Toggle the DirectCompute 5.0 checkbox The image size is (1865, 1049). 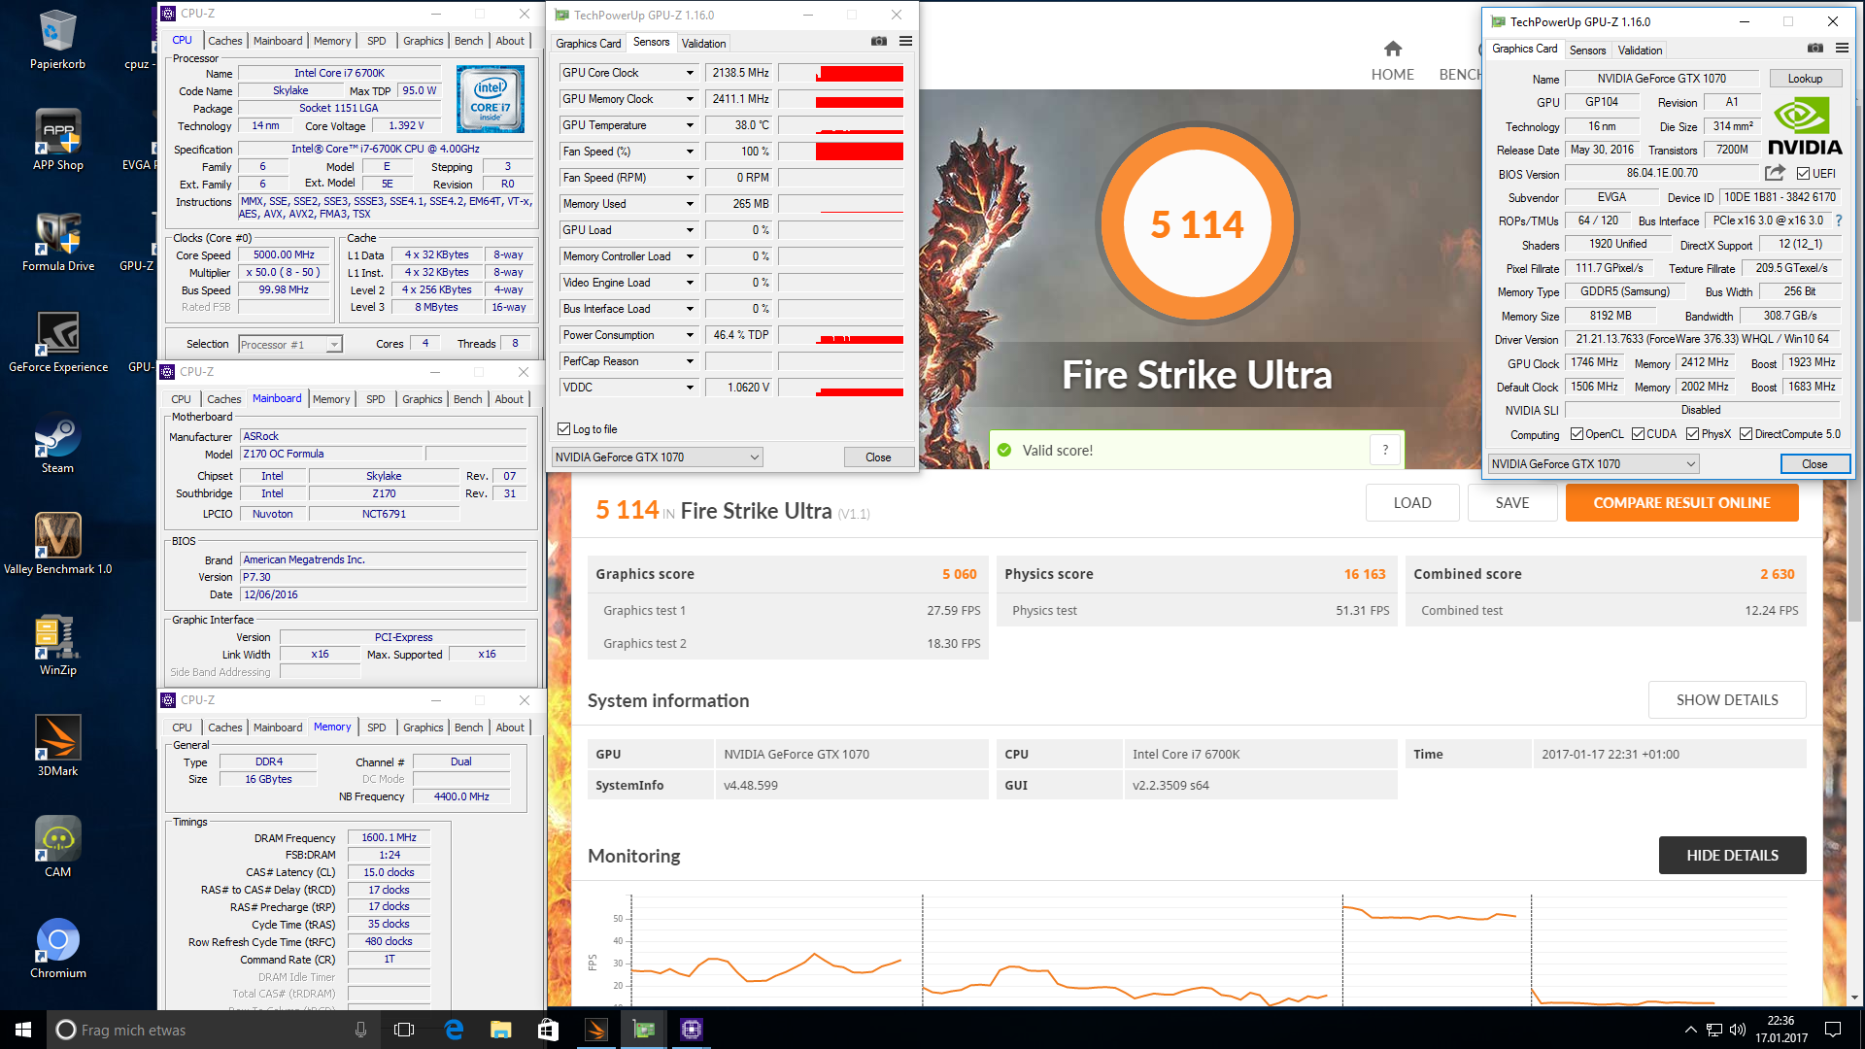(x=1746, y=434)
